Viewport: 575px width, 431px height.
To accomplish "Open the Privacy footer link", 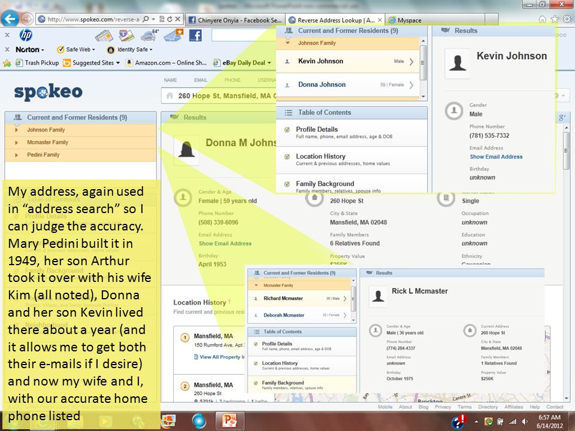I will point(443,407).
